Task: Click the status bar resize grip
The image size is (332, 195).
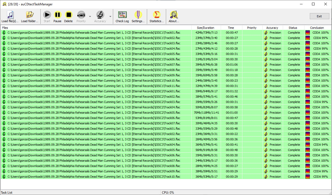Action: point(330,193)
